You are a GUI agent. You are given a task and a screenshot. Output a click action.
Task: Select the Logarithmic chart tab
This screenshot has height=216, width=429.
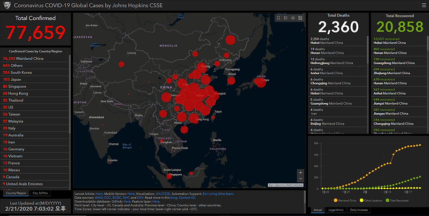click(x=336, y=210)
